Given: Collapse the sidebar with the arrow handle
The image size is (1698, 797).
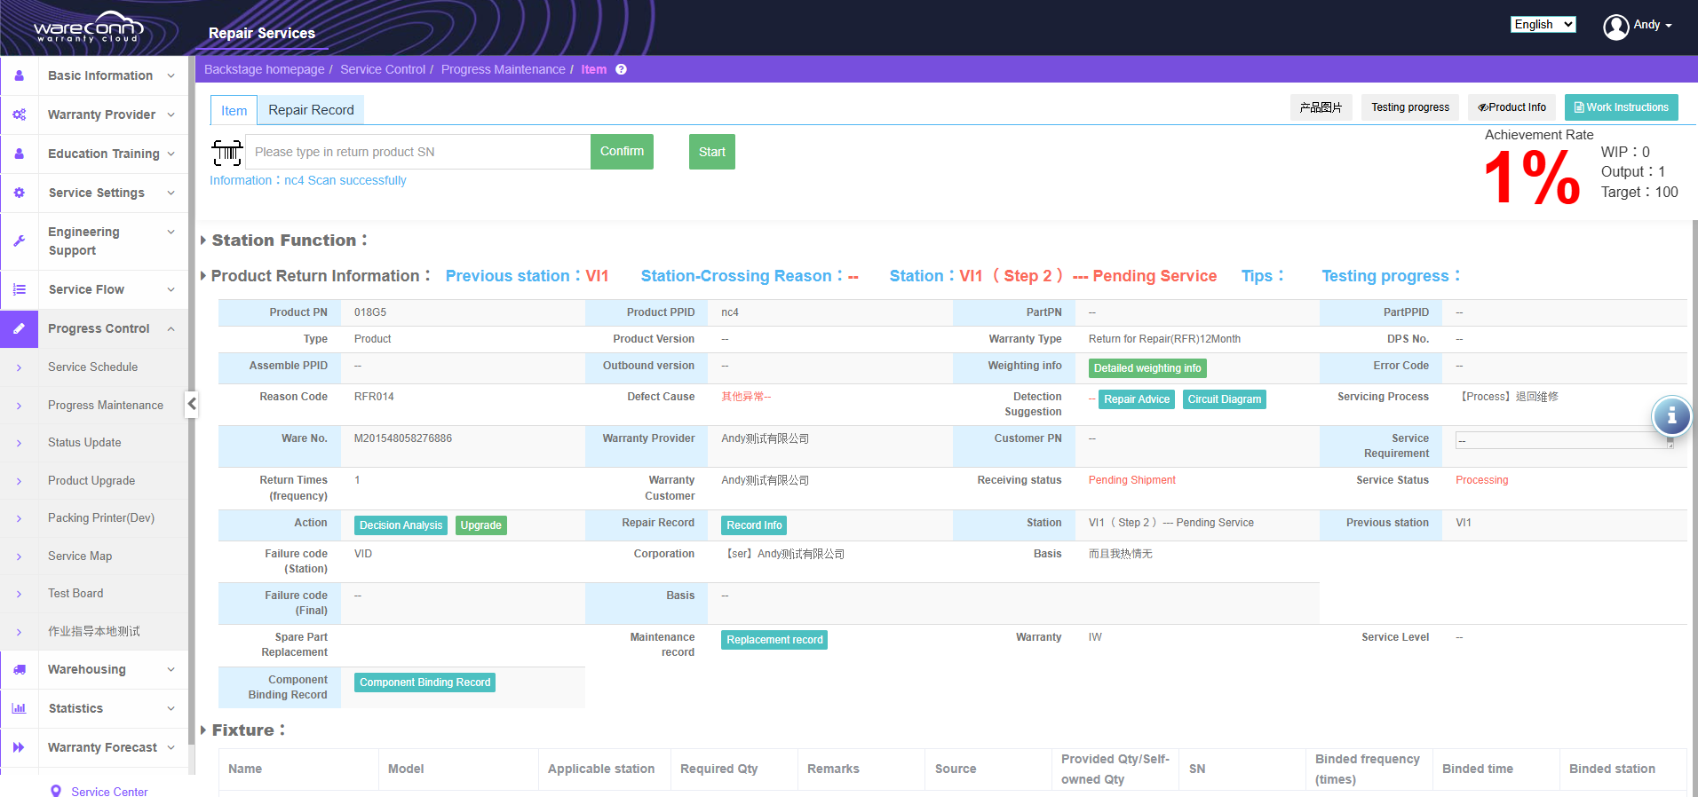Looking at the screenshot, I should click(192, 404).
